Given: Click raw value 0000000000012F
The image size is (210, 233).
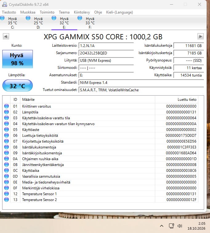Looking at the screenshot, I should pyautogui.click(x=181, y=199).
